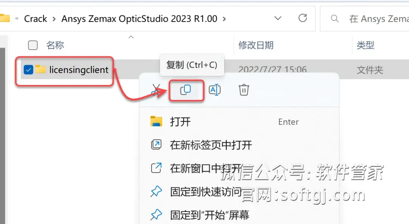This screenshot has height=224, width=409.
Task: Toggle the select-all checkbox beside 名称
Action: click(x=33, y=45)
